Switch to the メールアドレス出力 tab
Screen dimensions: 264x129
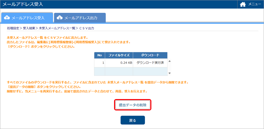point(80,18)
